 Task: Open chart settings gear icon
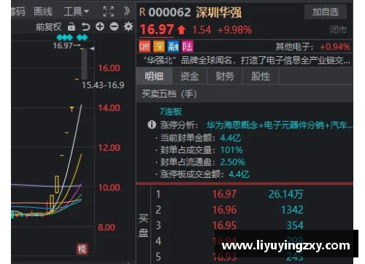[x=128, y=26]
